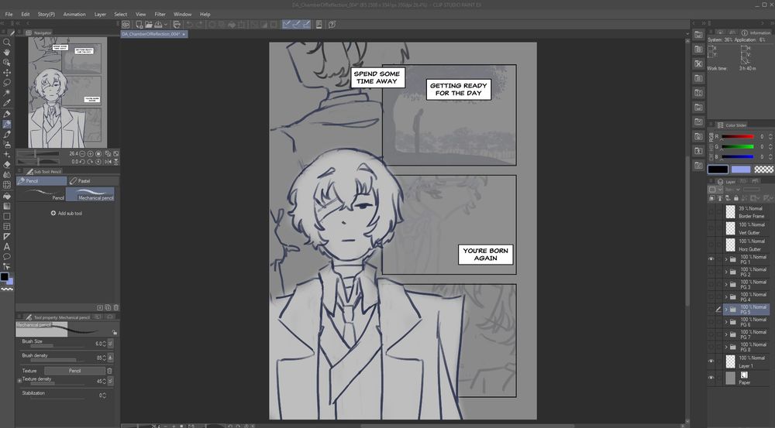Viewport: 775px width, 428px height.
Task: Select the Brush tool
Action: (7, 134)
